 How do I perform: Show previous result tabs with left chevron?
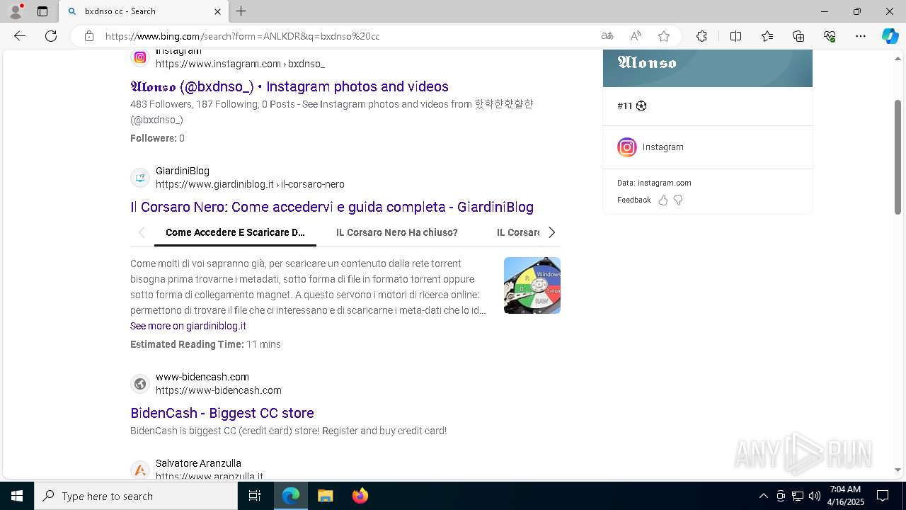[x=142, y=232]
